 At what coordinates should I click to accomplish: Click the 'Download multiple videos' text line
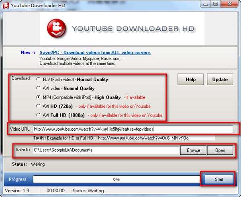(77, 64)
